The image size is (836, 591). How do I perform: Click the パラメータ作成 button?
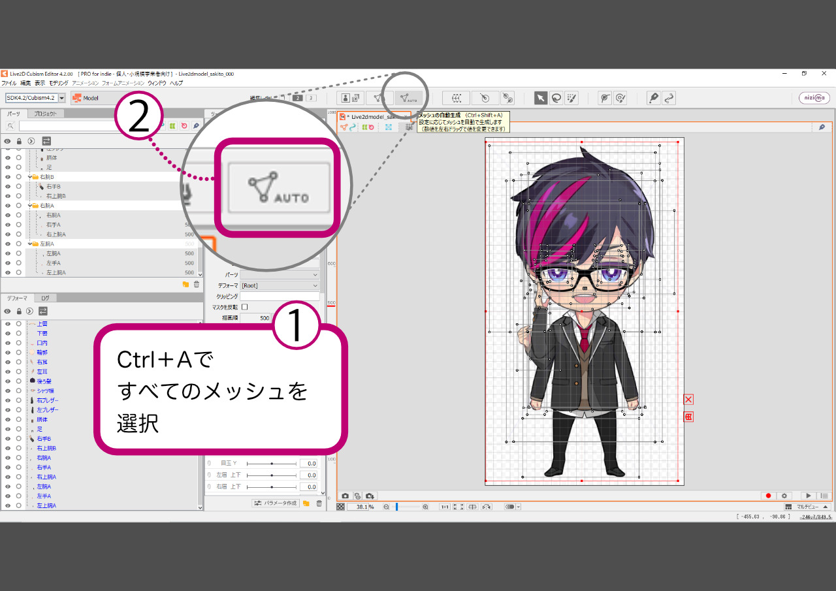[x=276, y=503]
